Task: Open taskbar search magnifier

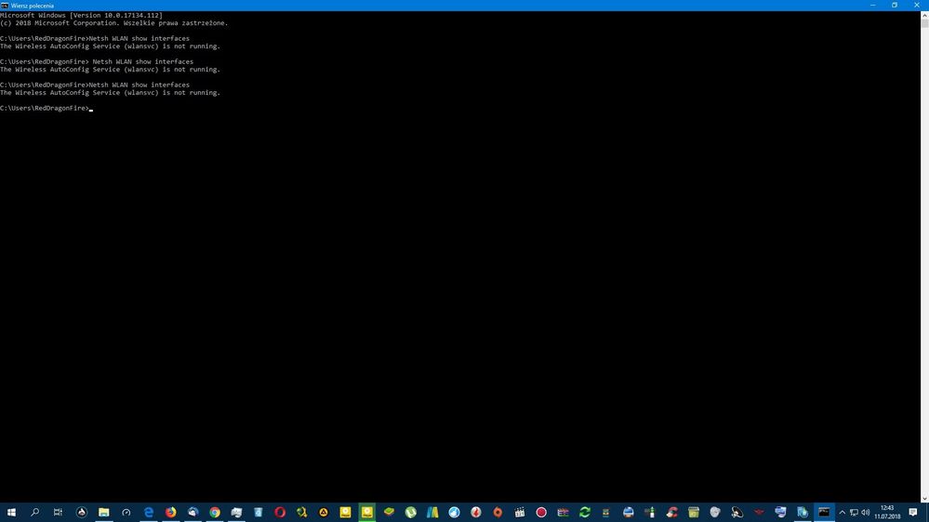Action: coord(35,512)
